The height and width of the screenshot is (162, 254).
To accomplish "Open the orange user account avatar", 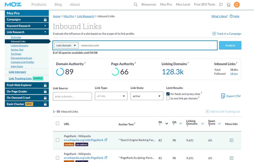I will coord(237,5).
